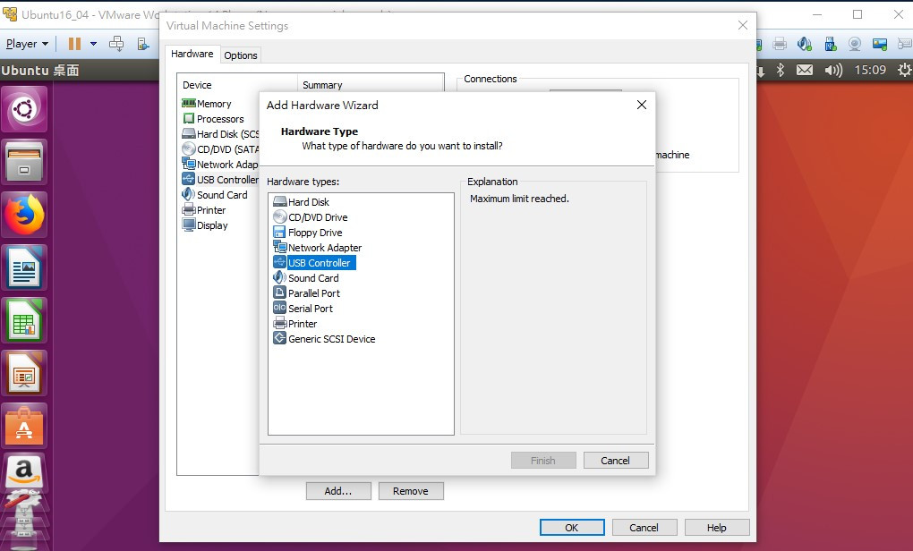Open the Player menu
This screenshot has height=551, width=913.
[x=27, y=44]
